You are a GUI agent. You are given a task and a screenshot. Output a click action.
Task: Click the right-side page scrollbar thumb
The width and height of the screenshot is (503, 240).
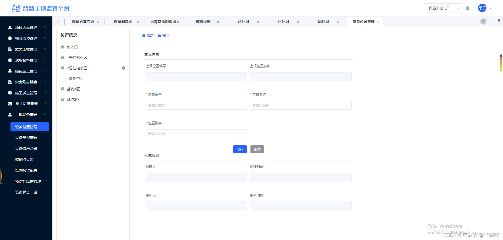(501, 63)
